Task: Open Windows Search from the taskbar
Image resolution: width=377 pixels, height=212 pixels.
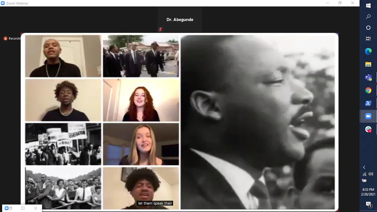Action: [x=368, y=17]
